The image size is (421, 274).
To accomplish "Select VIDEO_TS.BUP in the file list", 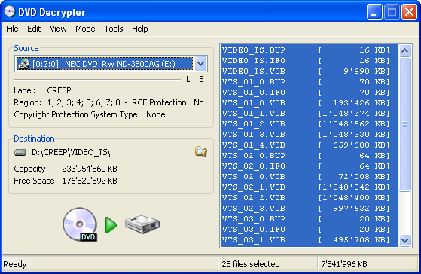I will 310,50.
